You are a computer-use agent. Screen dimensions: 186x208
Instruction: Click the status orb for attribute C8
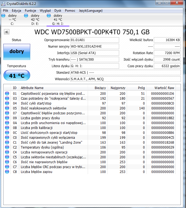click(x=7, y=172)
